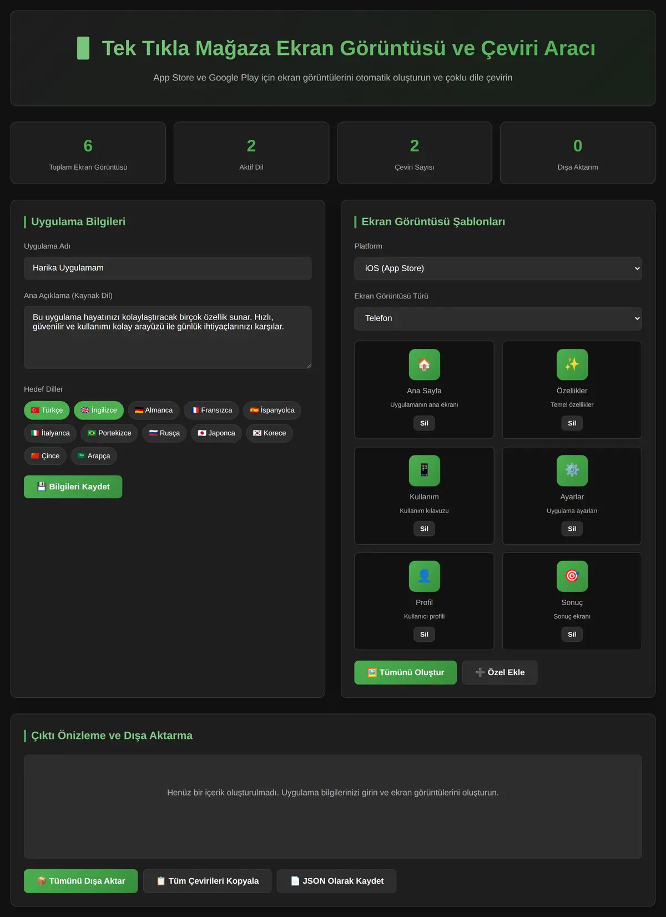Focus the Uygulama Adı input field

coord(168,268)
